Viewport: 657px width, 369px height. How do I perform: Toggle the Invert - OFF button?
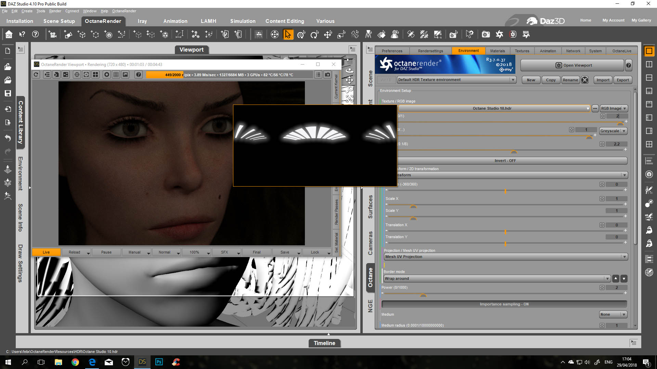(x=505, y=161)
